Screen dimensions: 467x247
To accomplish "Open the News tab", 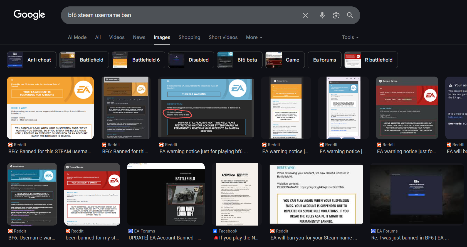I will tap(139, 37).
